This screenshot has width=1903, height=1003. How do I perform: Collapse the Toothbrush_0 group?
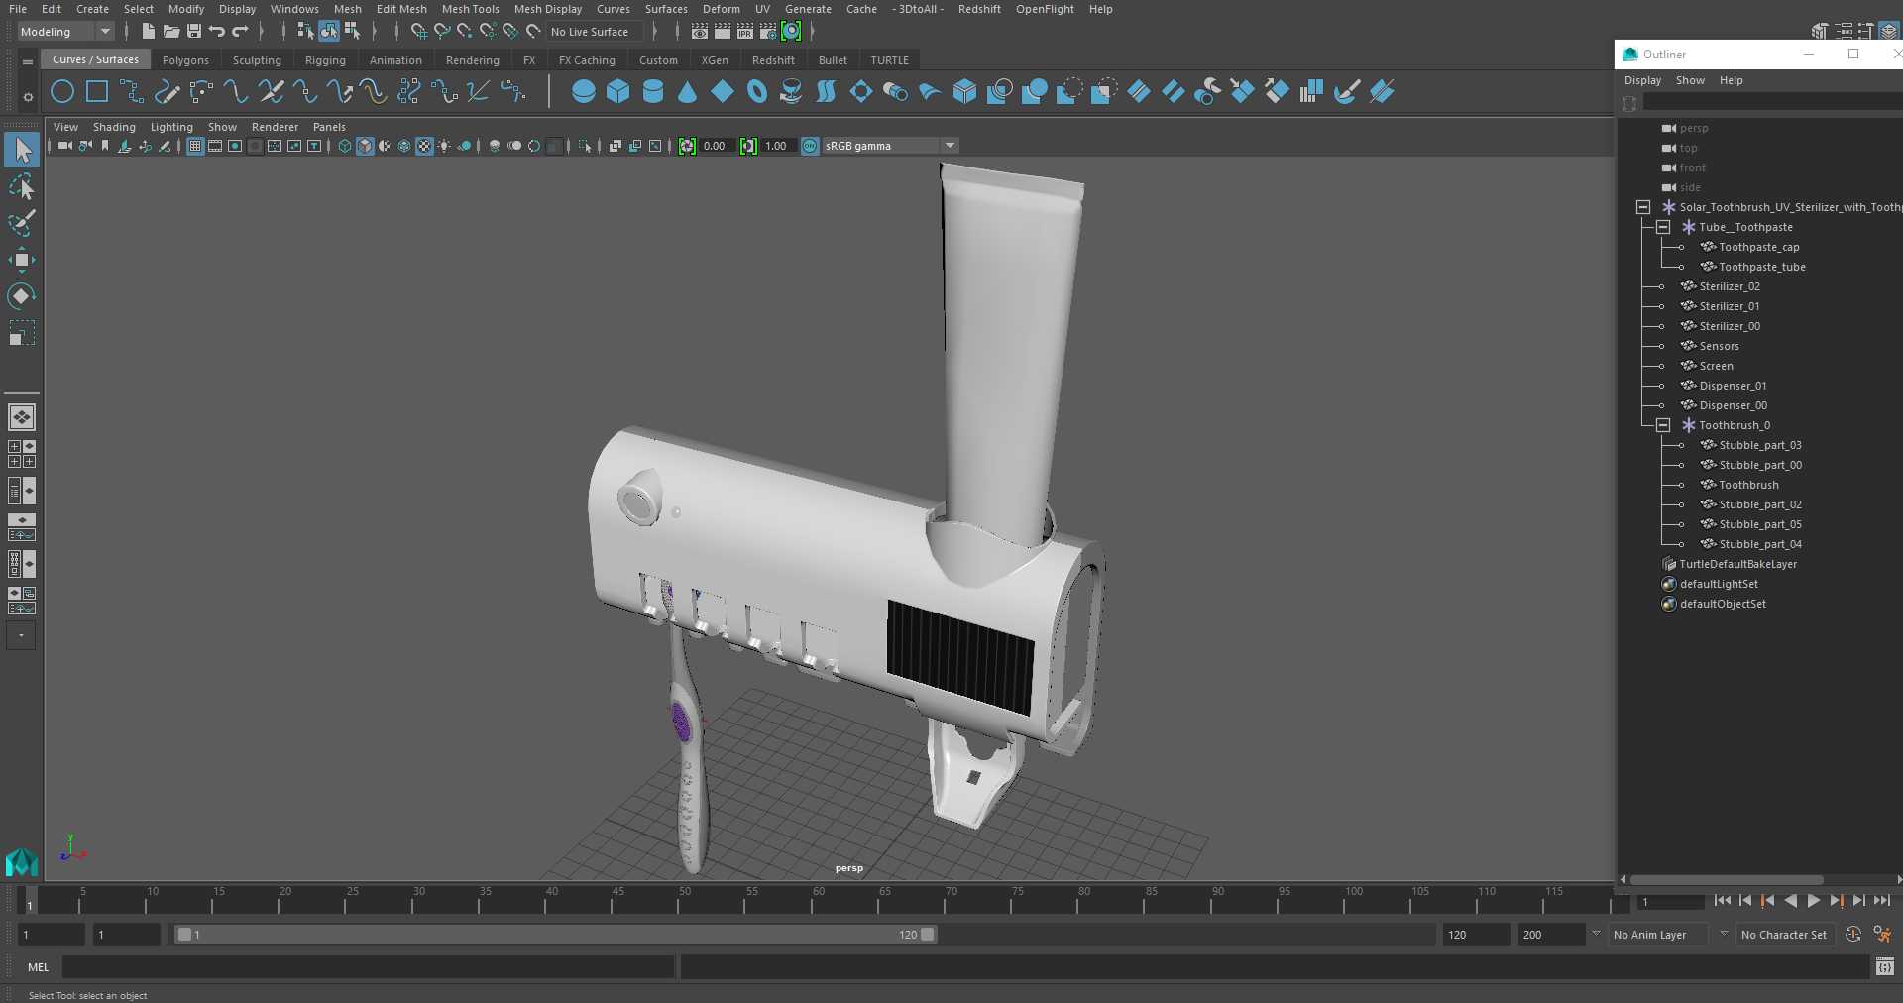tap(1663, 425)
